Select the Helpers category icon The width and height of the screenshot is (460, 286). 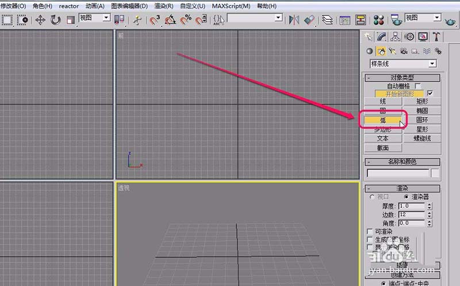coord(415,51)
